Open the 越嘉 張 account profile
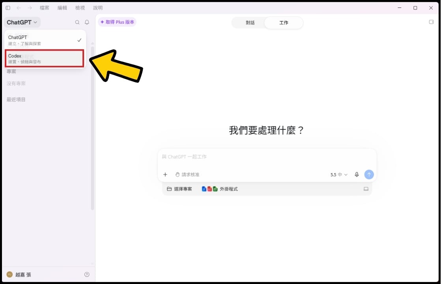 coord(19,275)
